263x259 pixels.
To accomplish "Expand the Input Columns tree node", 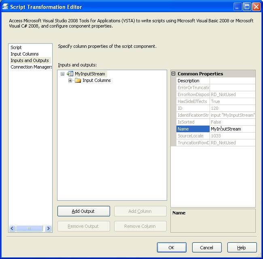I will point(70,81).
